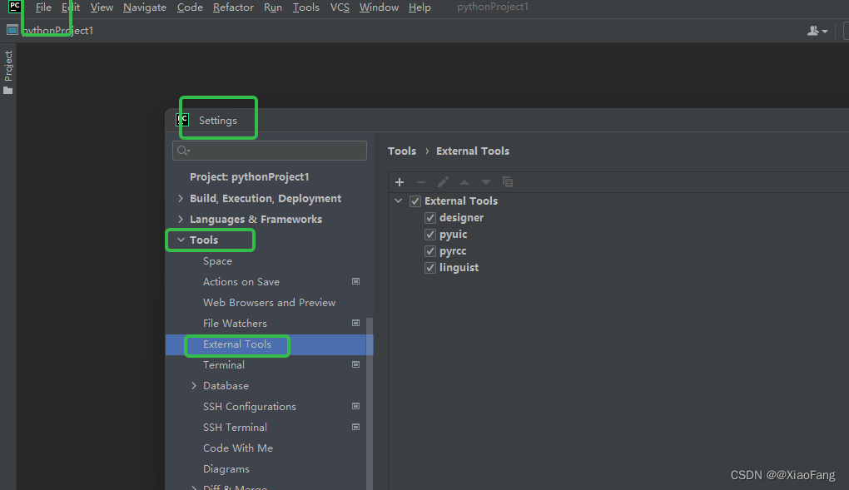Select the pyrcc external tool entry
849x490 pixels.
pyautogui.click(x=453, y=251)
